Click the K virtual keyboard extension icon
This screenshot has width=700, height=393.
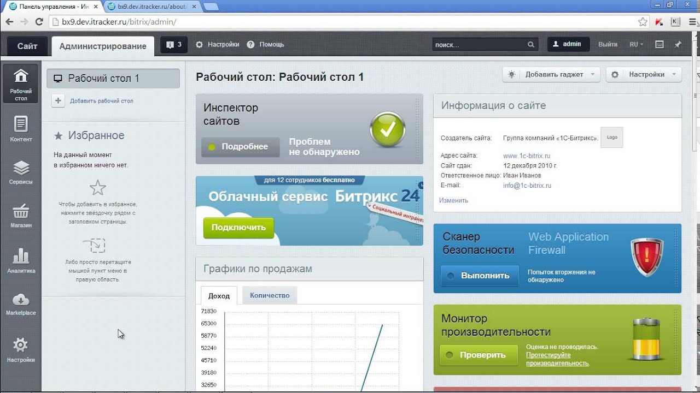coord(675,22)
